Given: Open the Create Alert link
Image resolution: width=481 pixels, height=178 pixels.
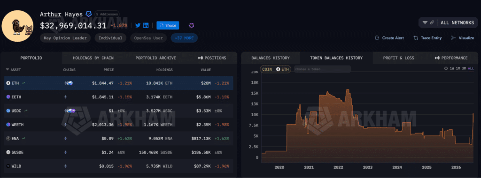Looking at the screenshot, I should point(393,38).
